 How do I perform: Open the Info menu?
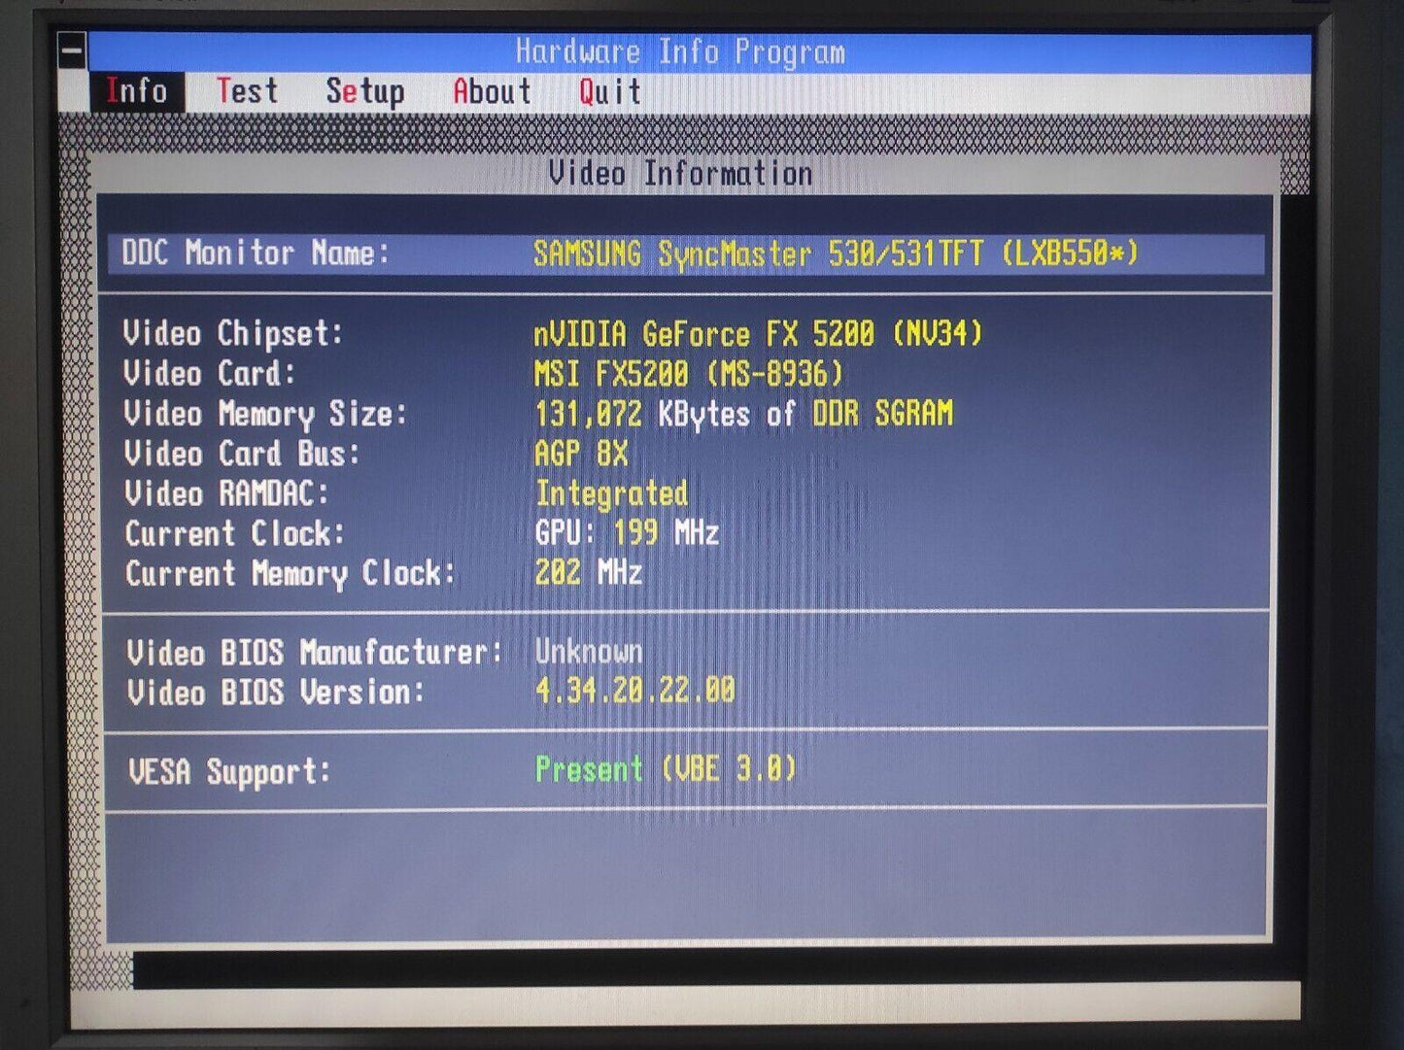pyautogui.click(x=137, y=91)
